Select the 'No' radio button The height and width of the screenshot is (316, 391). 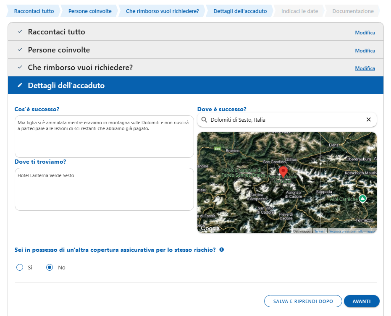pyautogui.click(x=50, y=267)
